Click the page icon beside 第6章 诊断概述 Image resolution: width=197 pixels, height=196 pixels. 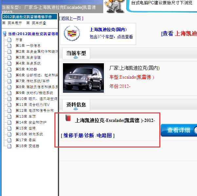(x=10, y=75)
